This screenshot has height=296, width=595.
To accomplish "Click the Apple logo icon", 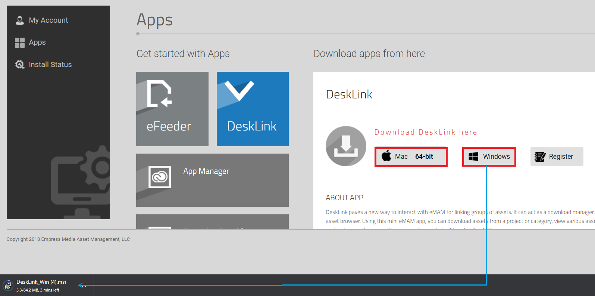I will click(x=386, y=156).
